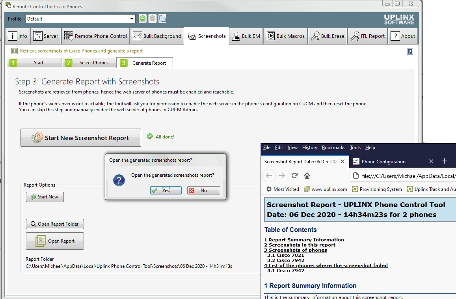Click Start New Screenshot Report button
456x299 pixels.
[x=80, y=138]
